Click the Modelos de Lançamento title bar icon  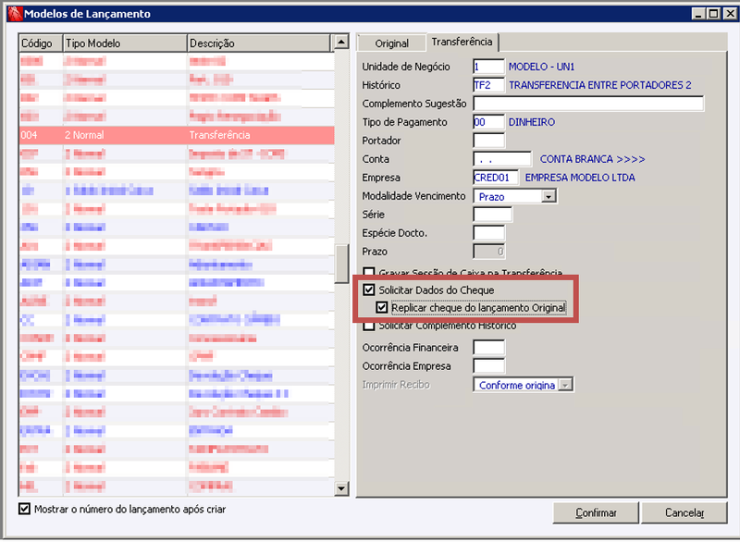pyautogui.click(x=15, y=14)
